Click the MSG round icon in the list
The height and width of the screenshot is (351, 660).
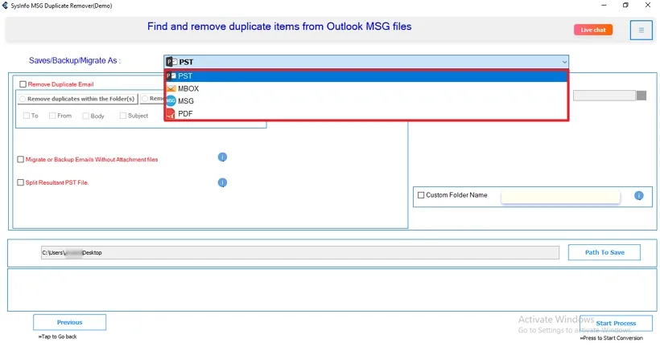click(171, 101)
